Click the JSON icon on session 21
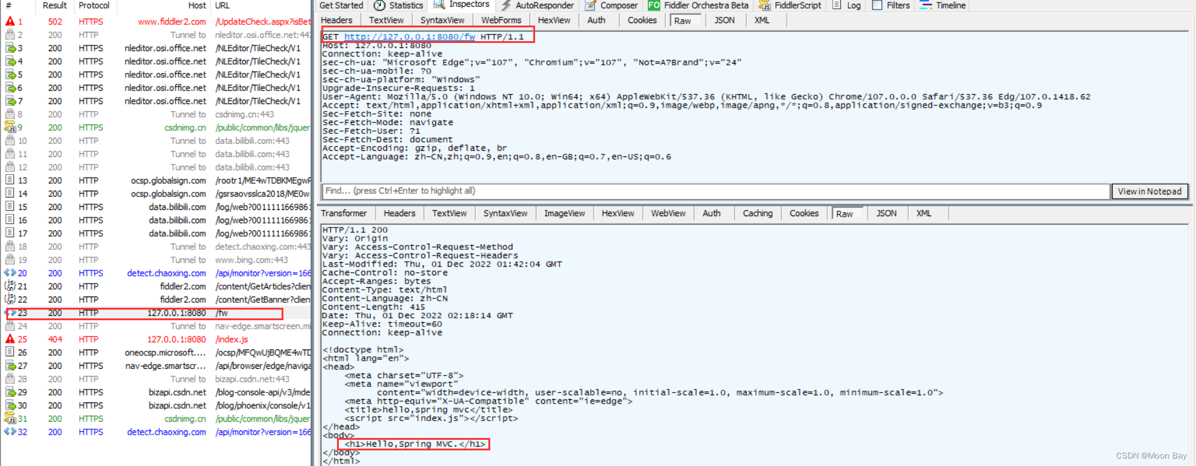The image size is (1196, 466). coord(10,286)
